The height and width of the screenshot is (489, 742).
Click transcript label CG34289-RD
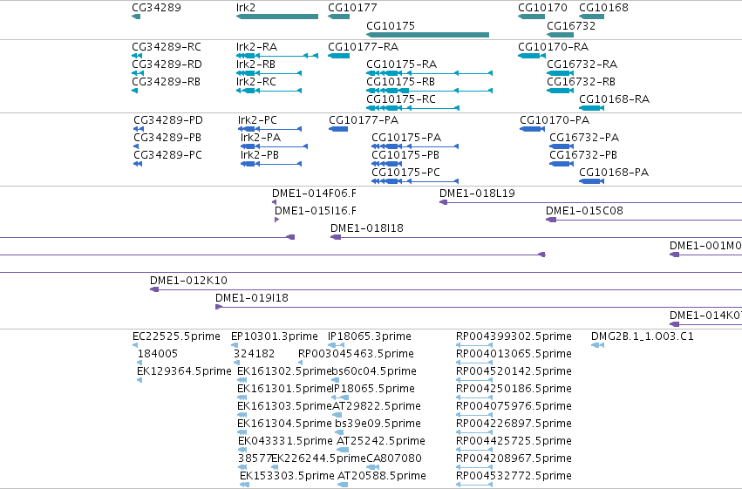click(x=167, y=65)
